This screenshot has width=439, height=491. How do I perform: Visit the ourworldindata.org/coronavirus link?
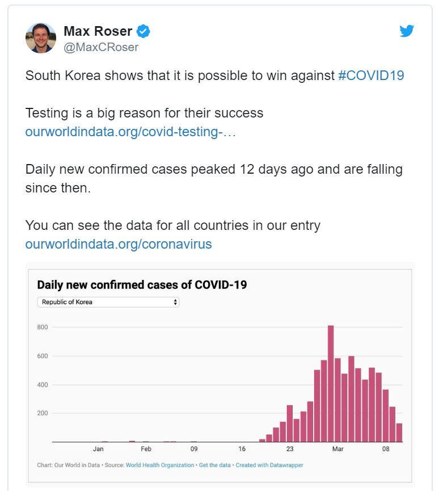[x=119, y=244]
